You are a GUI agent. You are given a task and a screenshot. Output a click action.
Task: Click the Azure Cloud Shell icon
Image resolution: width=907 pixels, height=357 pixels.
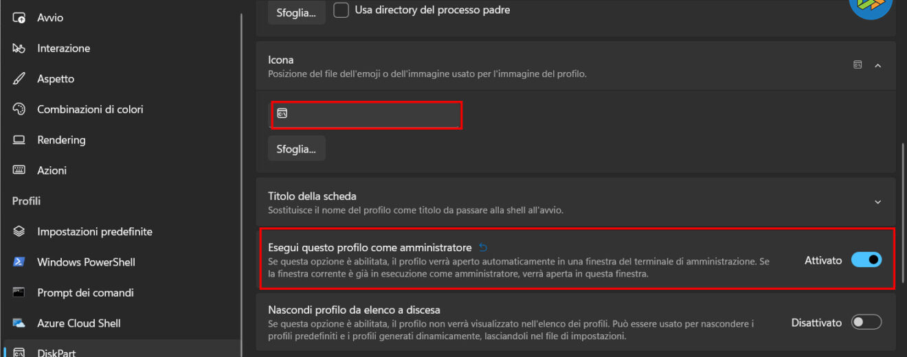(x=19, y=323)
